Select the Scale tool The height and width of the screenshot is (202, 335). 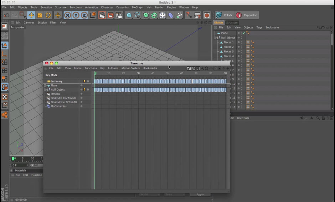pos(40,15)
